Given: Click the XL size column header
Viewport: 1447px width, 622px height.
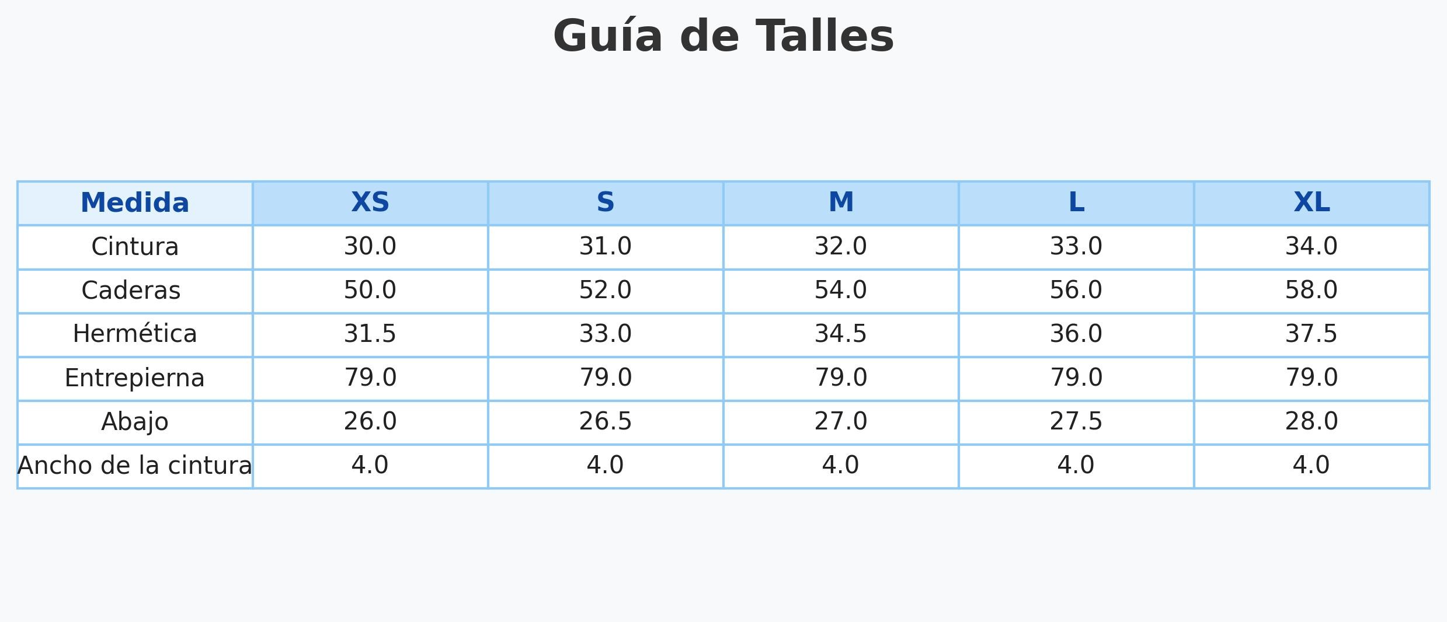Looking at the screenshot, I should [x=1312, y=203].
